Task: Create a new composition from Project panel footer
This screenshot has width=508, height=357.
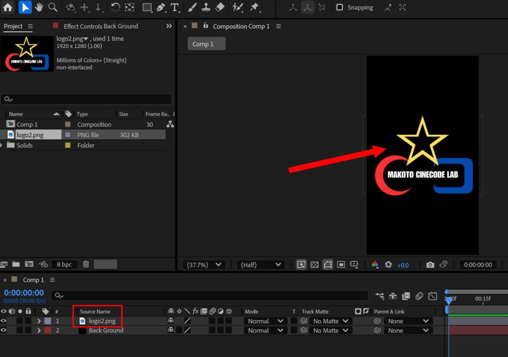Action: click(x=29, y=264)
